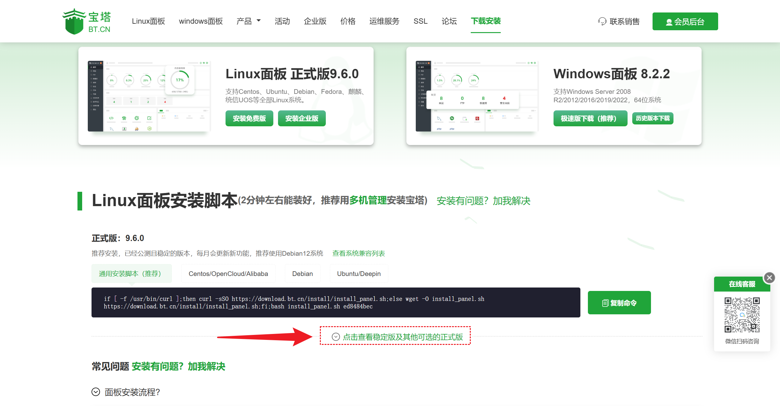Select the Centos/OpenCloud/Alibaba script tab

tap(228, 273)
